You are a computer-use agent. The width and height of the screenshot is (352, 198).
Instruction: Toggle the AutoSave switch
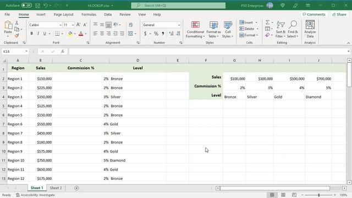pyautogui.click(x=26, y=5)
